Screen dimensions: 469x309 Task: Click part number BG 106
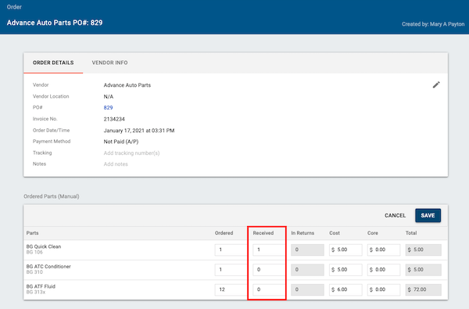tap(34, 253)
